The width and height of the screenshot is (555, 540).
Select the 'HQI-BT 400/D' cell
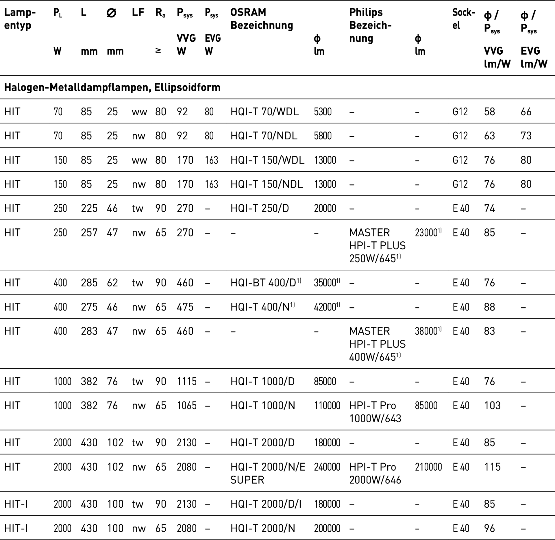click(x=266, y=282)
